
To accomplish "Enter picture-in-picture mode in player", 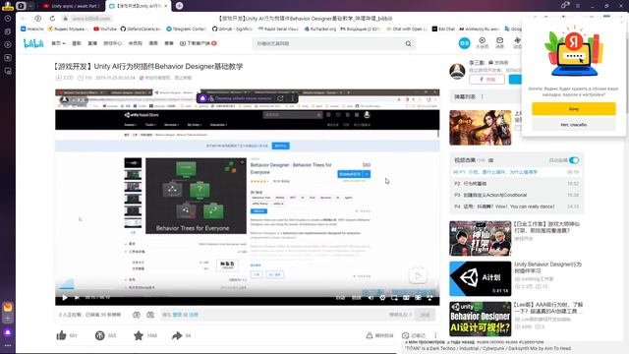I will (x=394, y=297).
